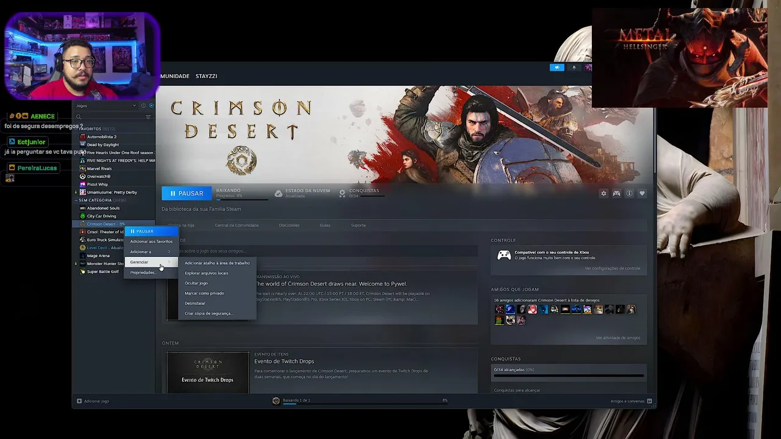Click the notification bell icon
Screen dimensions: 781x439
click(x=574, y=67)
